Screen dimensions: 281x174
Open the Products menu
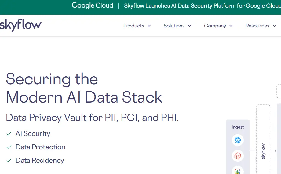tap(134, 26)
